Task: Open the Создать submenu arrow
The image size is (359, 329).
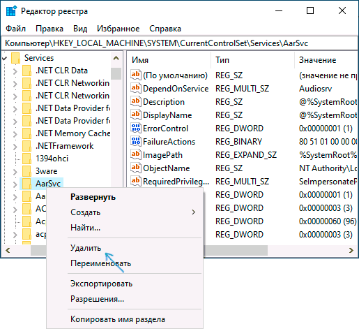Action: (x=193, y=212)
